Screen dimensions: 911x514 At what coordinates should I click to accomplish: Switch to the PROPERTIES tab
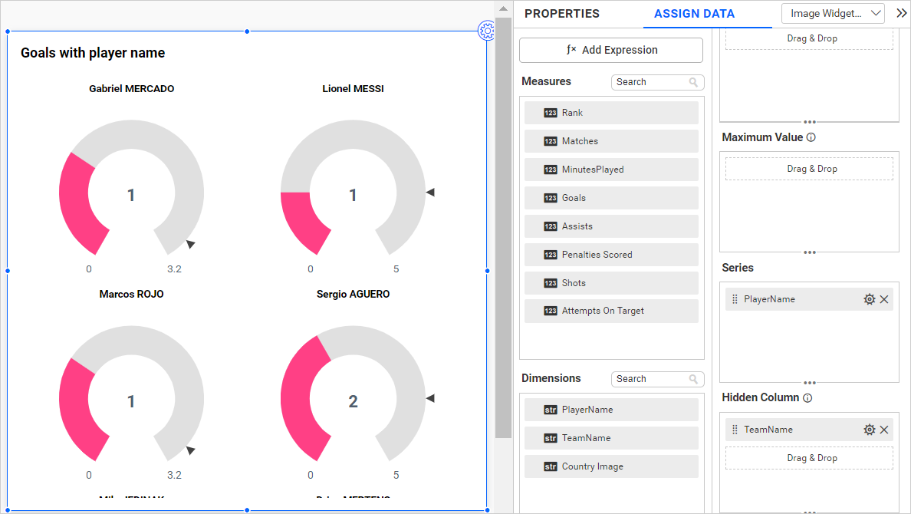[562, 14]
